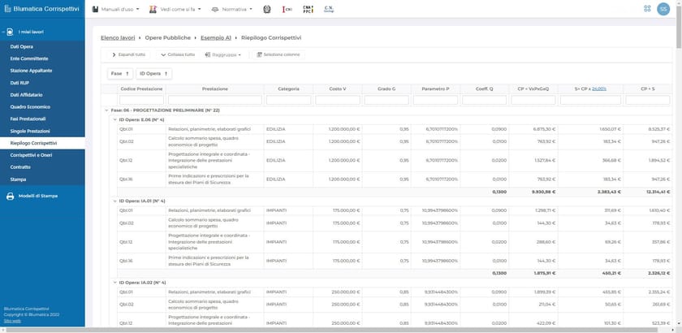Click the printer icon for Modelli di Stampa

tap(10, 196)
